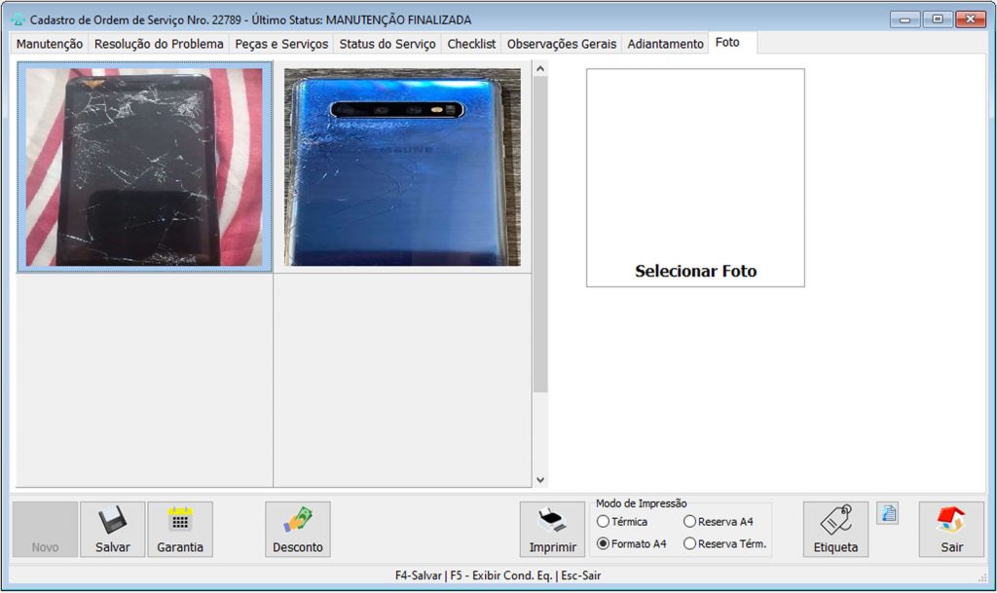Apply a discount with Desconto icon
The height and width of the screenshot is (593, 997).
(297, 521)
